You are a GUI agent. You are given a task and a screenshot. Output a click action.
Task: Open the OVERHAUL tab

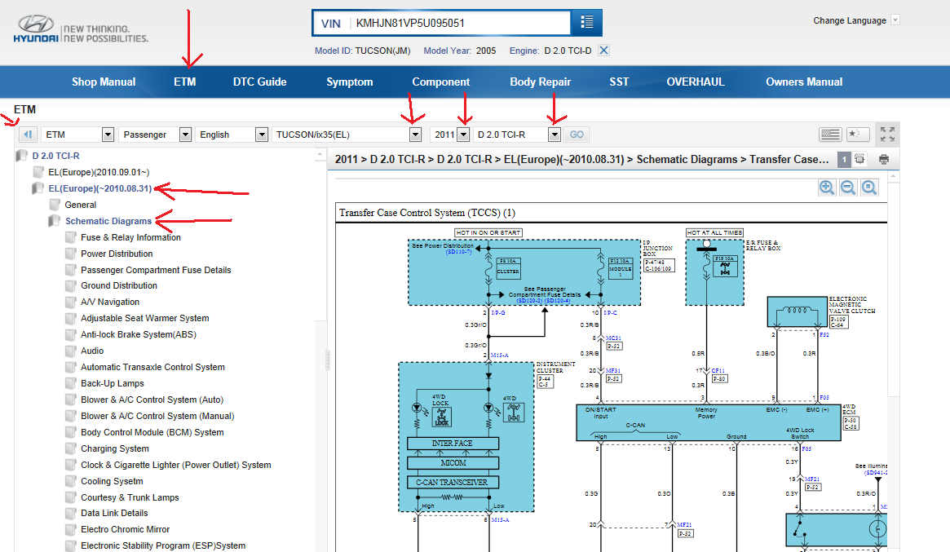pyautogui.click(x=696, y=82)
